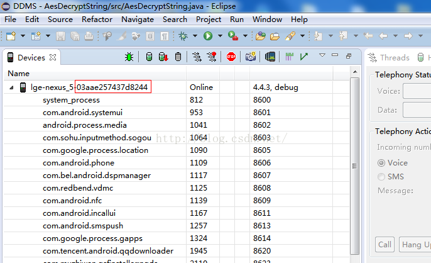The image size is (431, 263).
Task: Click the Dump View Hierarchy icon
Action: (270, 57)
